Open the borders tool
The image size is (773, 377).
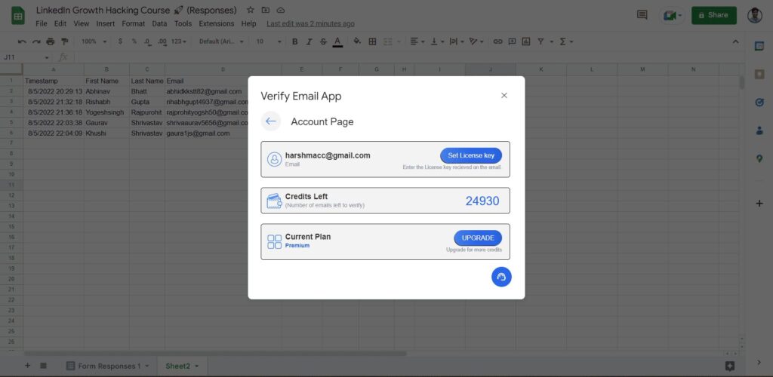click(373, 41)
